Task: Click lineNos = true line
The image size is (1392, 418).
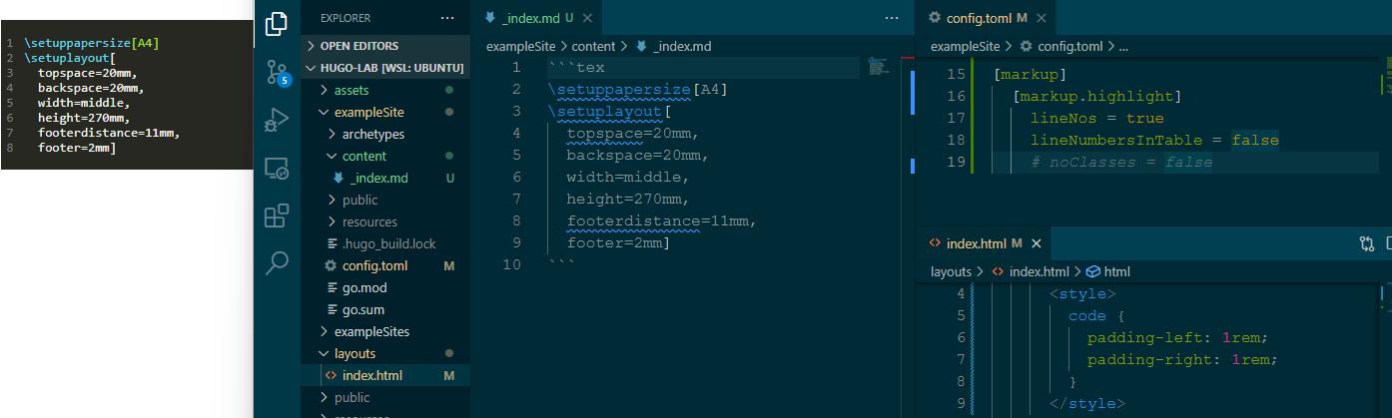Action: pyautogui.click(x=1097, y=118)
